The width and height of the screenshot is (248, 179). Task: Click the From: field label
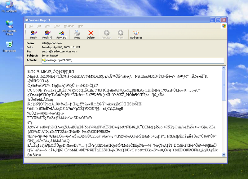coord(31,43)
